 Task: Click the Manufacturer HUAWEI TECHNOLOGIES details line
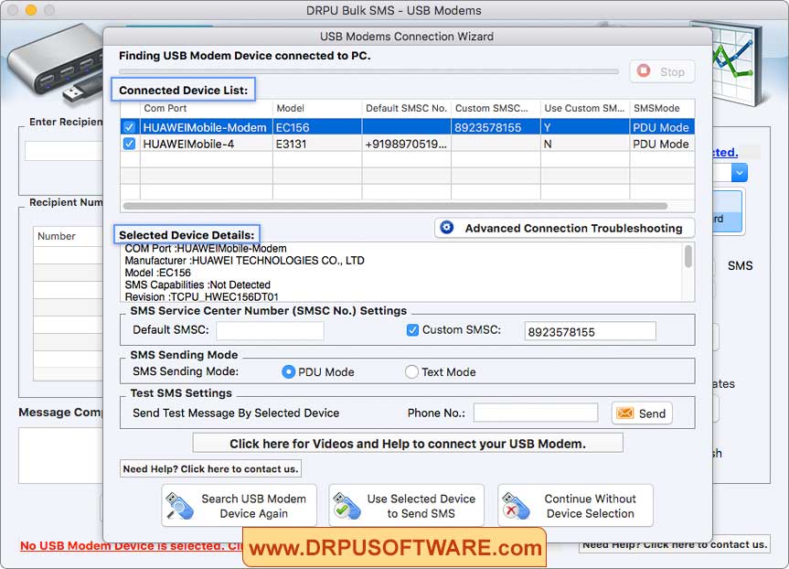tap(244, 261)
